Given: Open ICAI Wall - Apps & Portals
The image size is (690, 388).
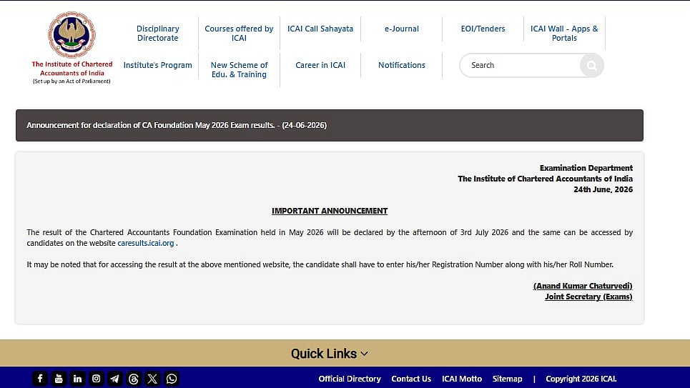Looking at the screenshot, I should [x=564, y=34].
